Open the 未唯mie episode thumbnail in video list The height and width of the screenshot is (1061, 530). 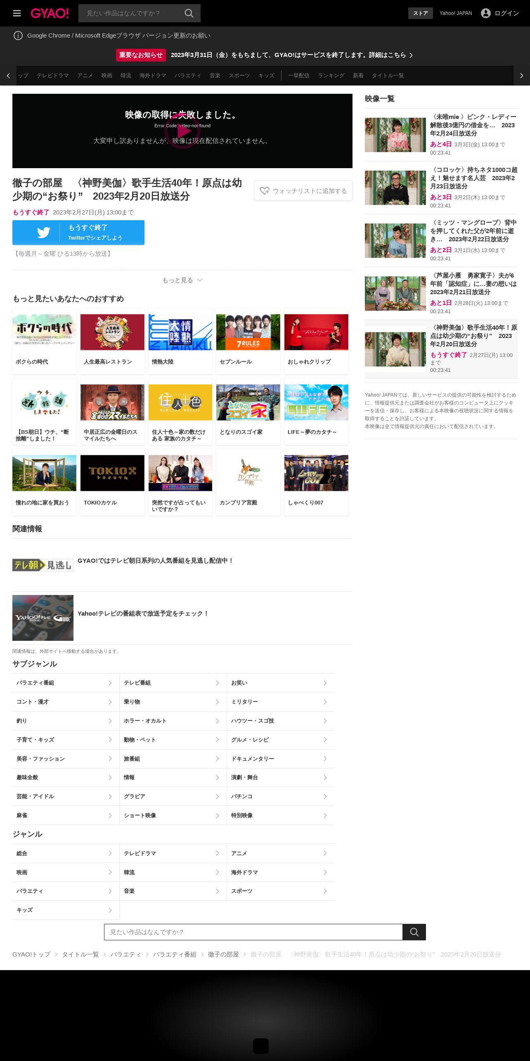point(395,135)
